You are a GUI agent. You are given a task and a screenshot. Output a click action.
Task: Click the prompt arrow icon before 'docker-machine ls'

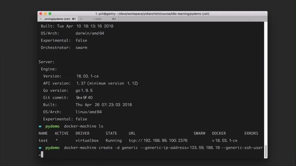click(x=40, y=126)
